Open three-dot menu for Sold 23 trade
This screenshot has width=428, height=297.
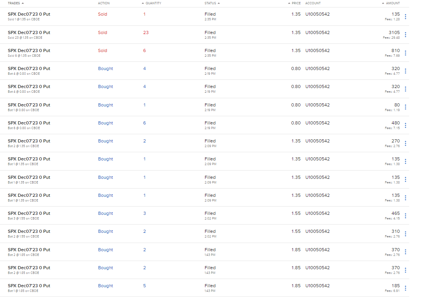[405, 35]
